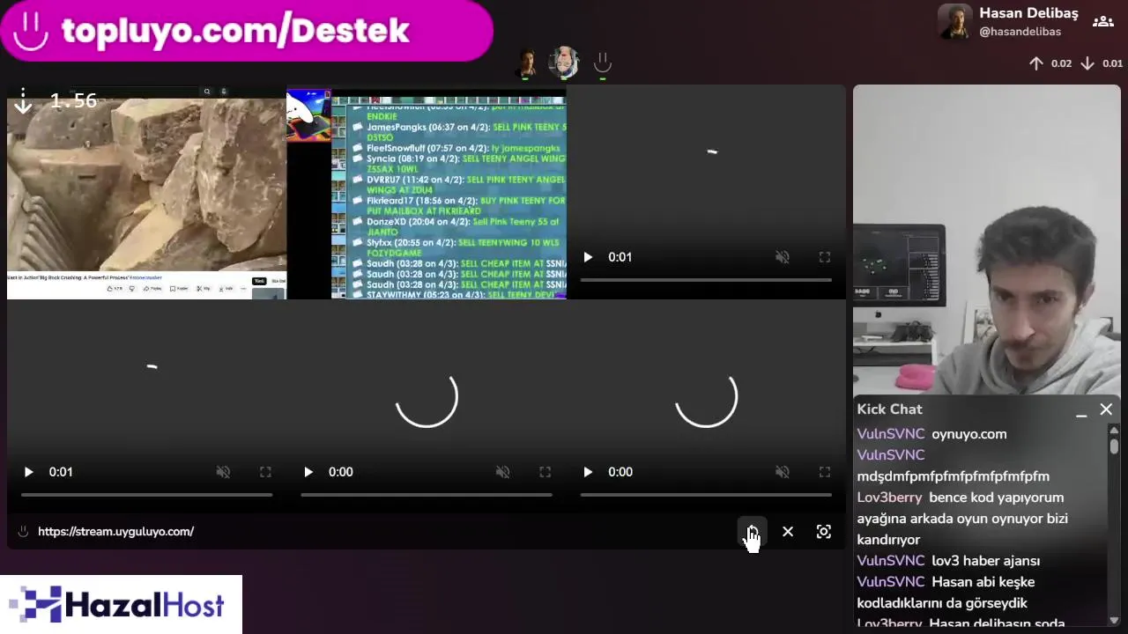Click the download arrow icon near 1.56
Viewport: 1128px width, 634px height.
24,100
